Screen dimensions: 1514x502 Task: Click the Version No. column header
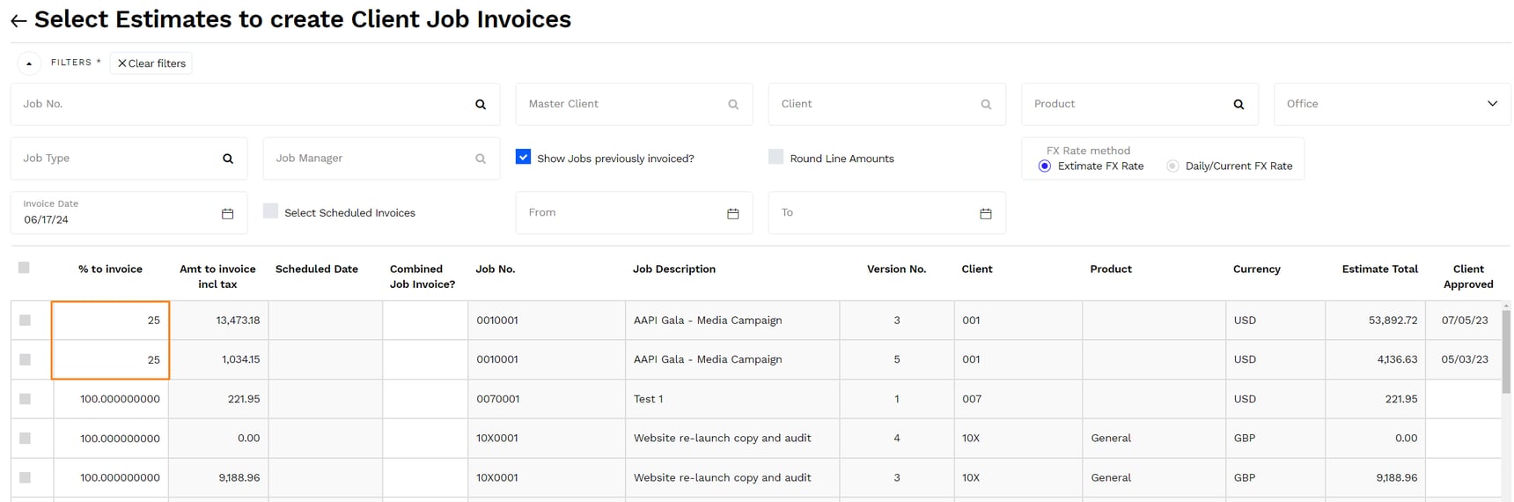point(896,269)
